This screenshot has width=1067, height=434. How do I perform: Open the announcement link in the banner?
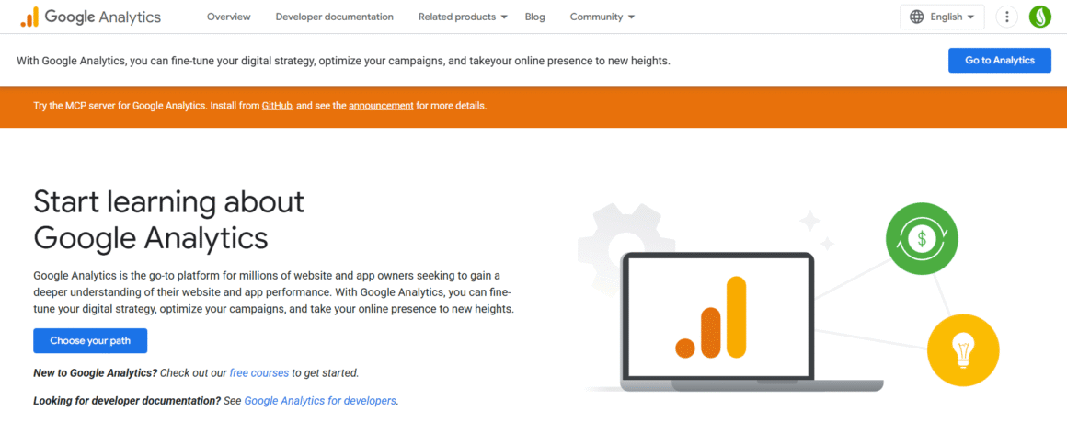pyautogui.click(x=381, y=106)
